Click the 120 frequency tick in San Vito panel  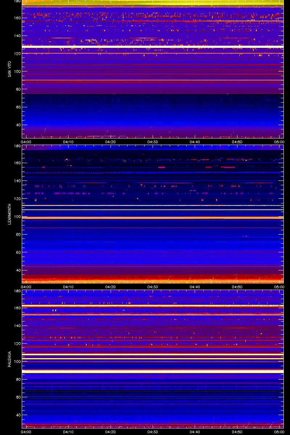pos(17,54)
